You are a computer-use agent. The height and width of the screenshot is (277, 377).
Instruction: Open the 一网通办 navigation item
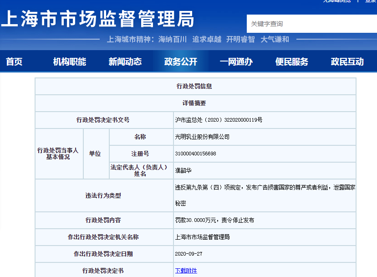236,62
